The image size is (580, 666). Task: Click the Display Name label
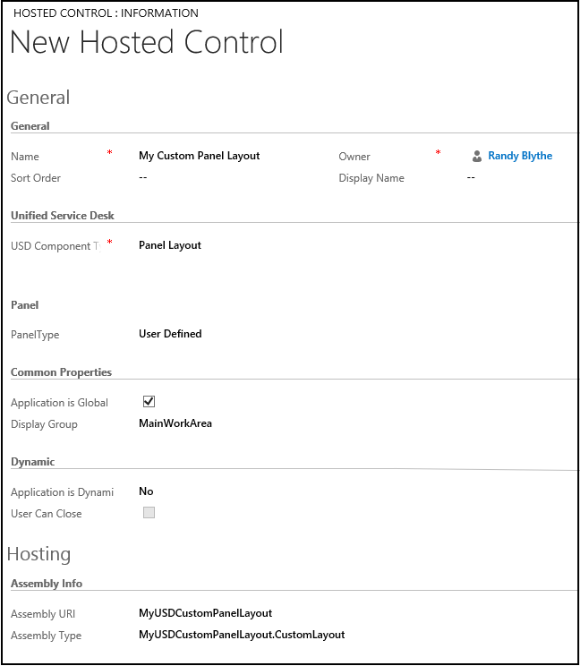(371, 178)
